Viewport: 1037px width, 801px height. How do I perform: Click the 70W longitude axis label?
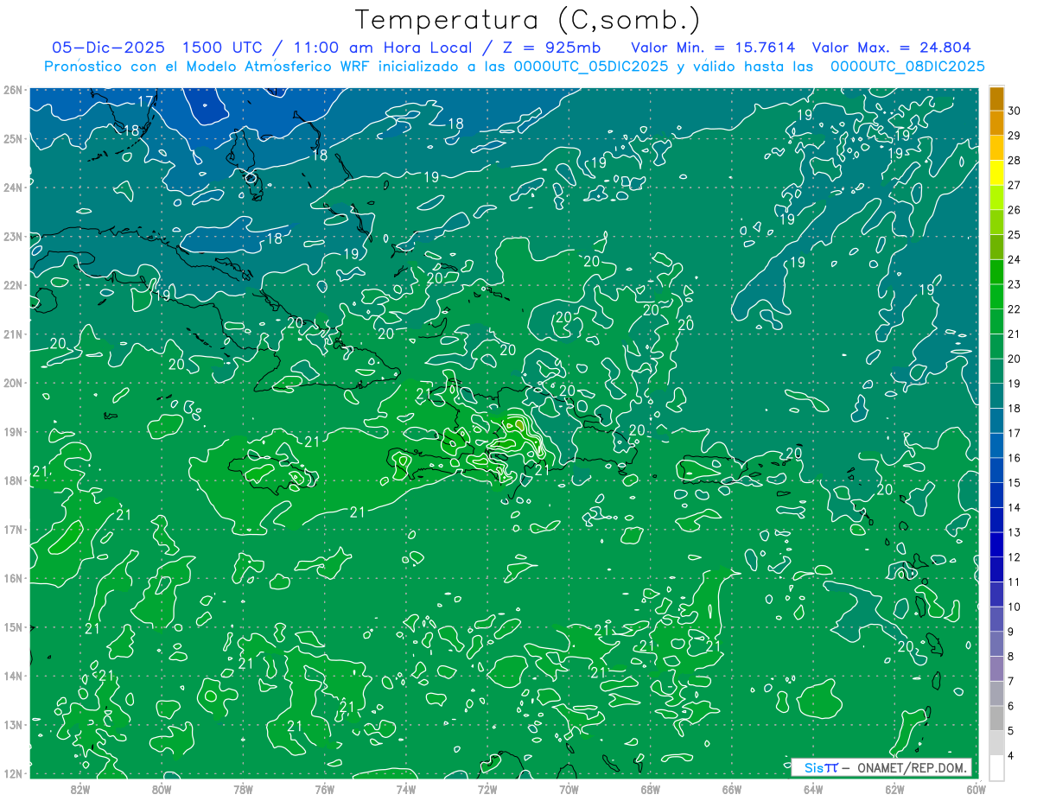pyautogui.click(x=569, y=790)
